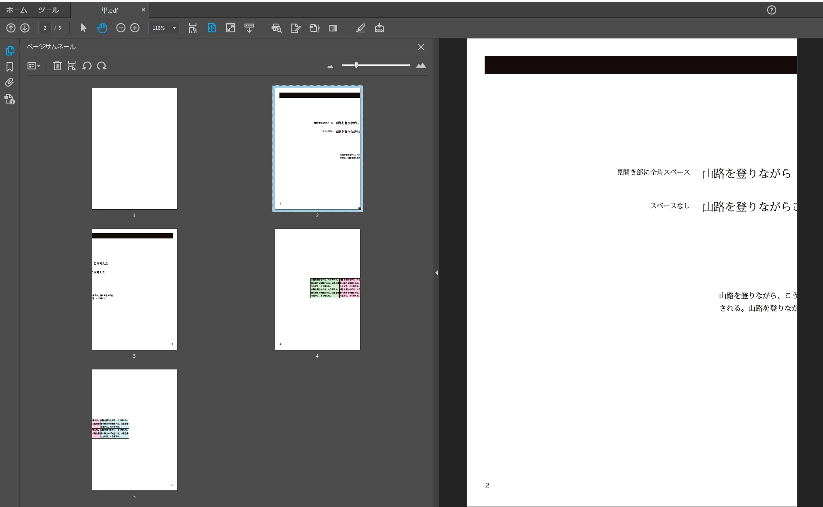Screen dimensions: 823x507
Task: Go to previous page with up arrow
Action: click(11, 28)
